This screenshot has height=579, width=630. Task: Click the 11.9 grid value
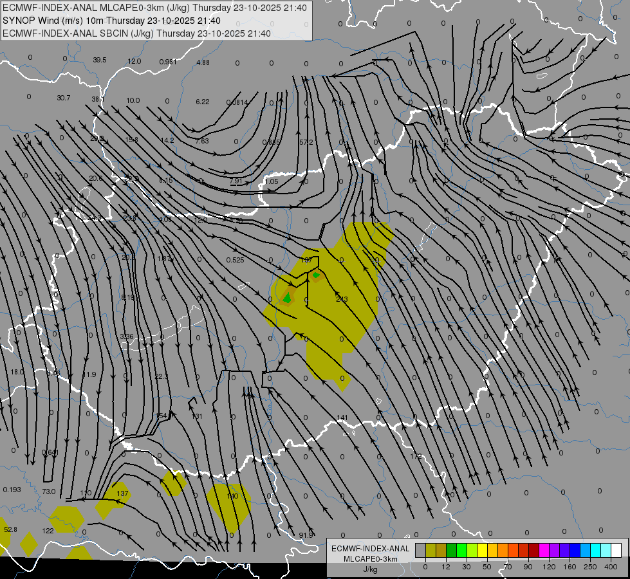tap(89, 375)
